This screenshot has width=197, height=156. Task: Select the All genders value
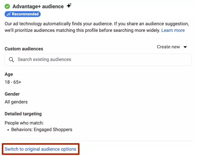[16, 102]
